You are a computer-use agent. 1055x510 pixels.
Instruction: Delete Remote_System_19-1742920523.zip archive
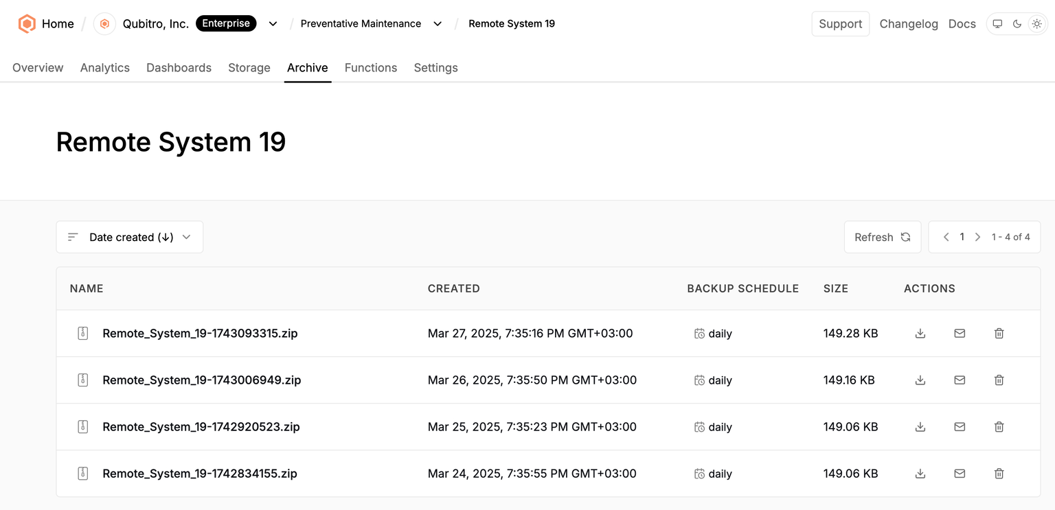coord(999,427)
